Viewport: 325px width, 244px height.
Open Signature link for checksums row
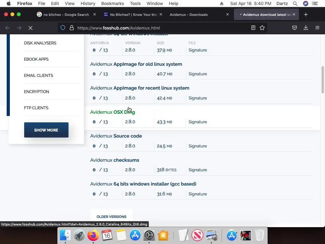[x=197, y=170]
